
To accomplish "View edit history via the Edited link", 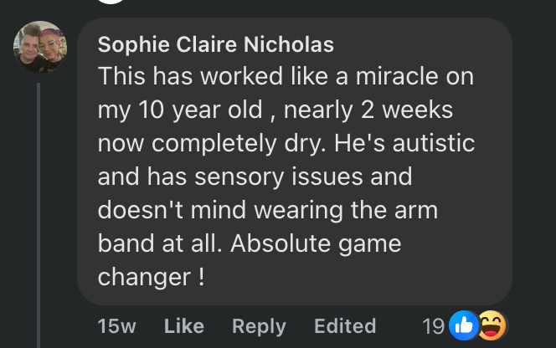I will pyautogui.click(x=345, y=325).
